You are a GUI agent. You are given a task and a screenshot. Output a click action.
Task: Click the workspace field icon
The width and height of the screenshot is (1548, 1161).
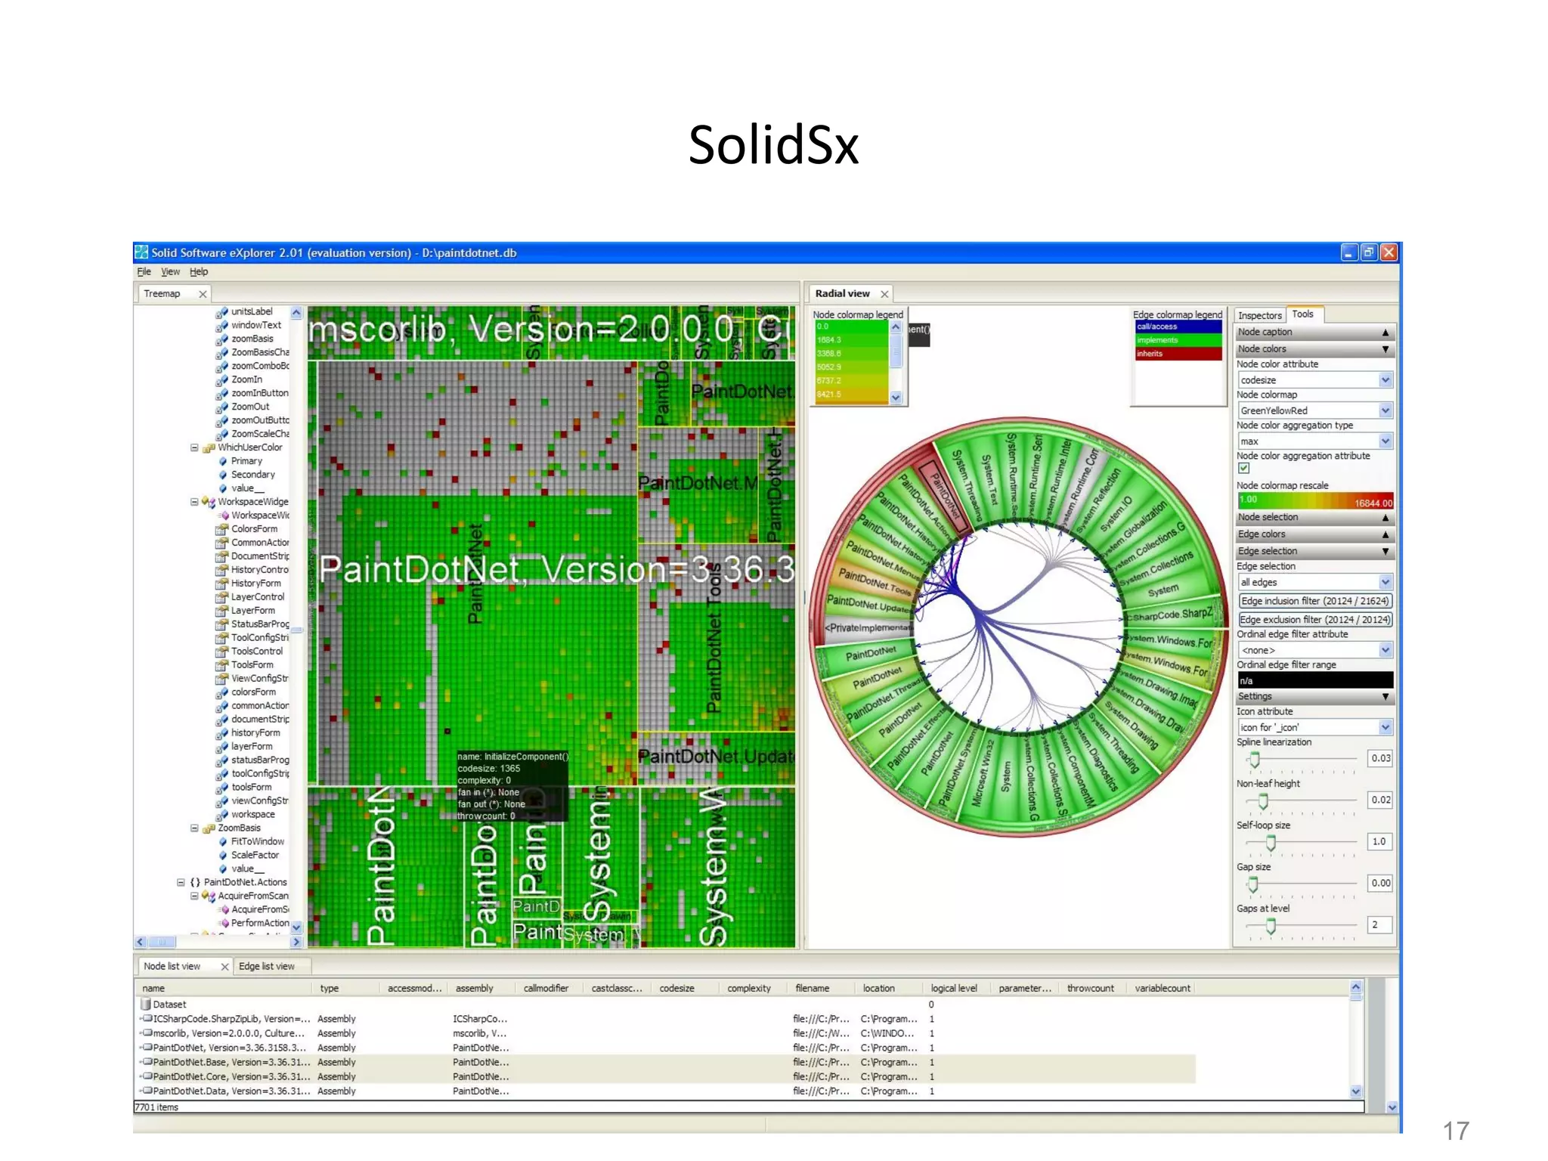[221, 816]
